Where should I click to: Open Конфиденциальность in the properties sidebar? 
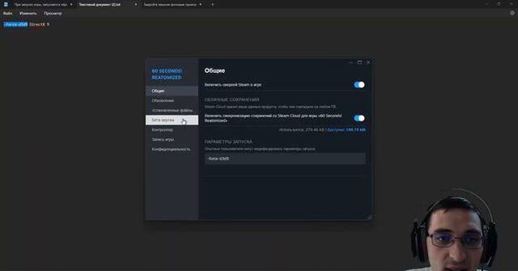(x=172, y=149)
